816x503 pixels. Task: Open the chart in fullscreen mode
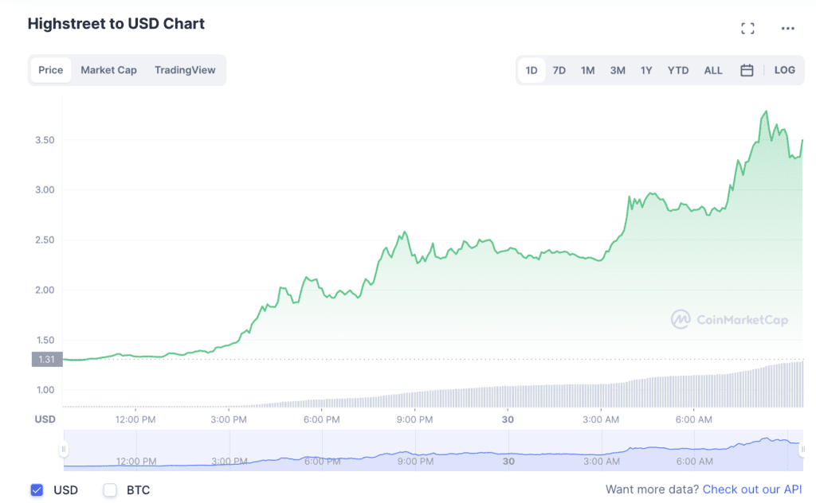click(747, 29)
